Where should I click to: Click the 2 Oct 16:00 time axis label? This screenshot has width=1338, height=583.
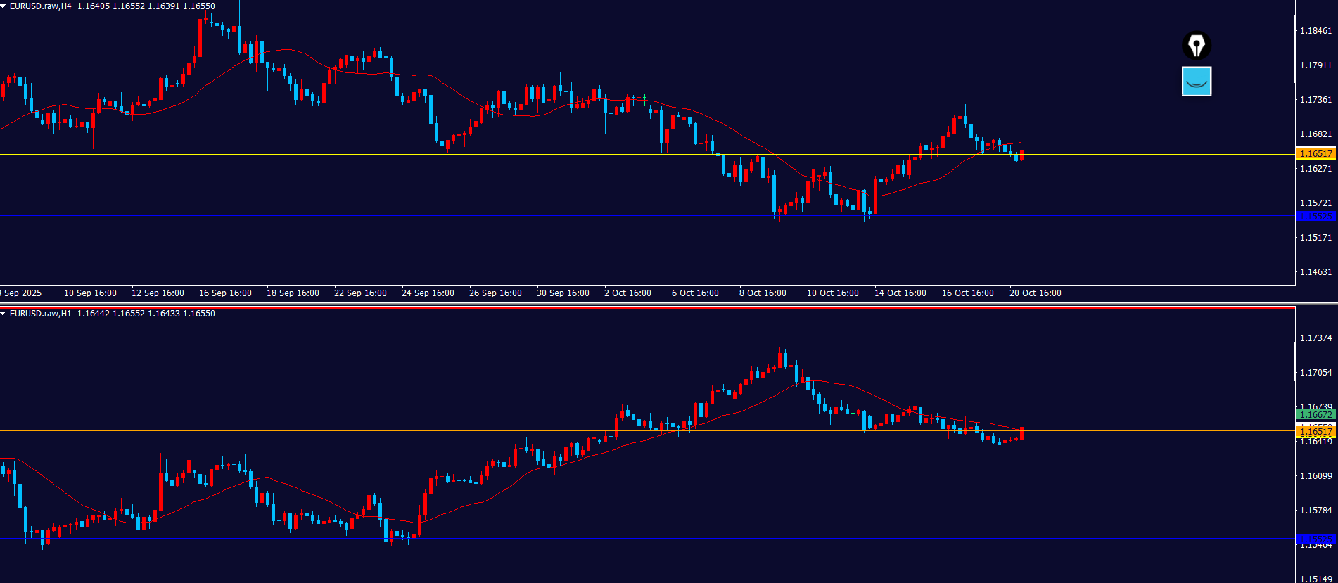coord(627,293)
